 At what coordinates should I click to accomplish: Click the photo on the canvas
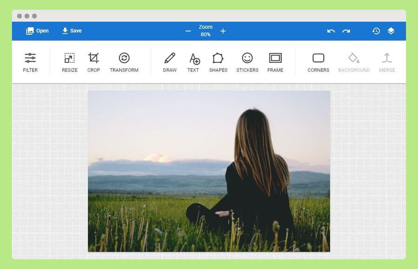point(209,171)
